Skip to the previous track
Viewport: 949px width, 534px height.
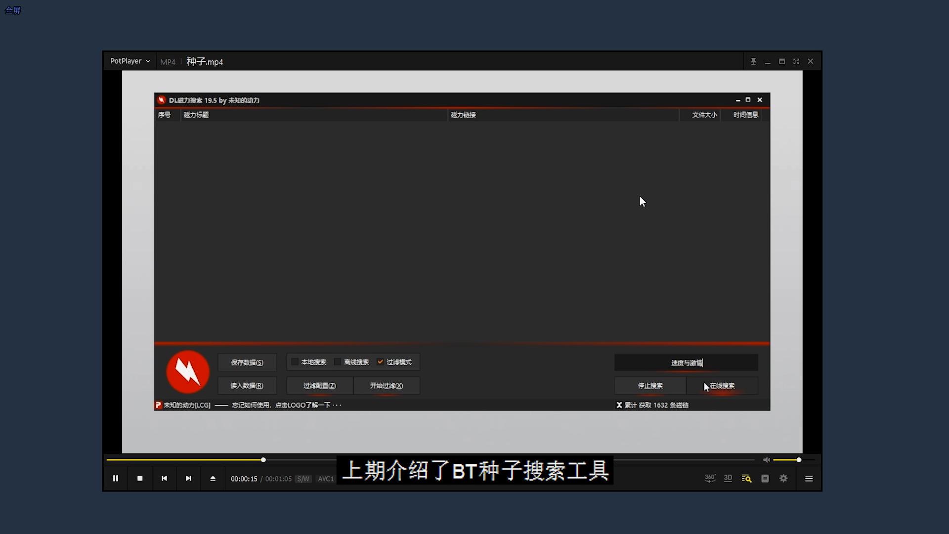point(164,478)
